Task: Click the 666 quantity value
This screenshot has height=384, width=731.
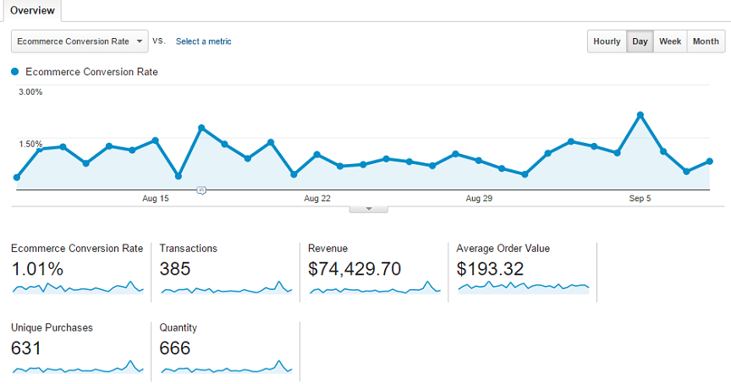Action: (x=175, y=348)
